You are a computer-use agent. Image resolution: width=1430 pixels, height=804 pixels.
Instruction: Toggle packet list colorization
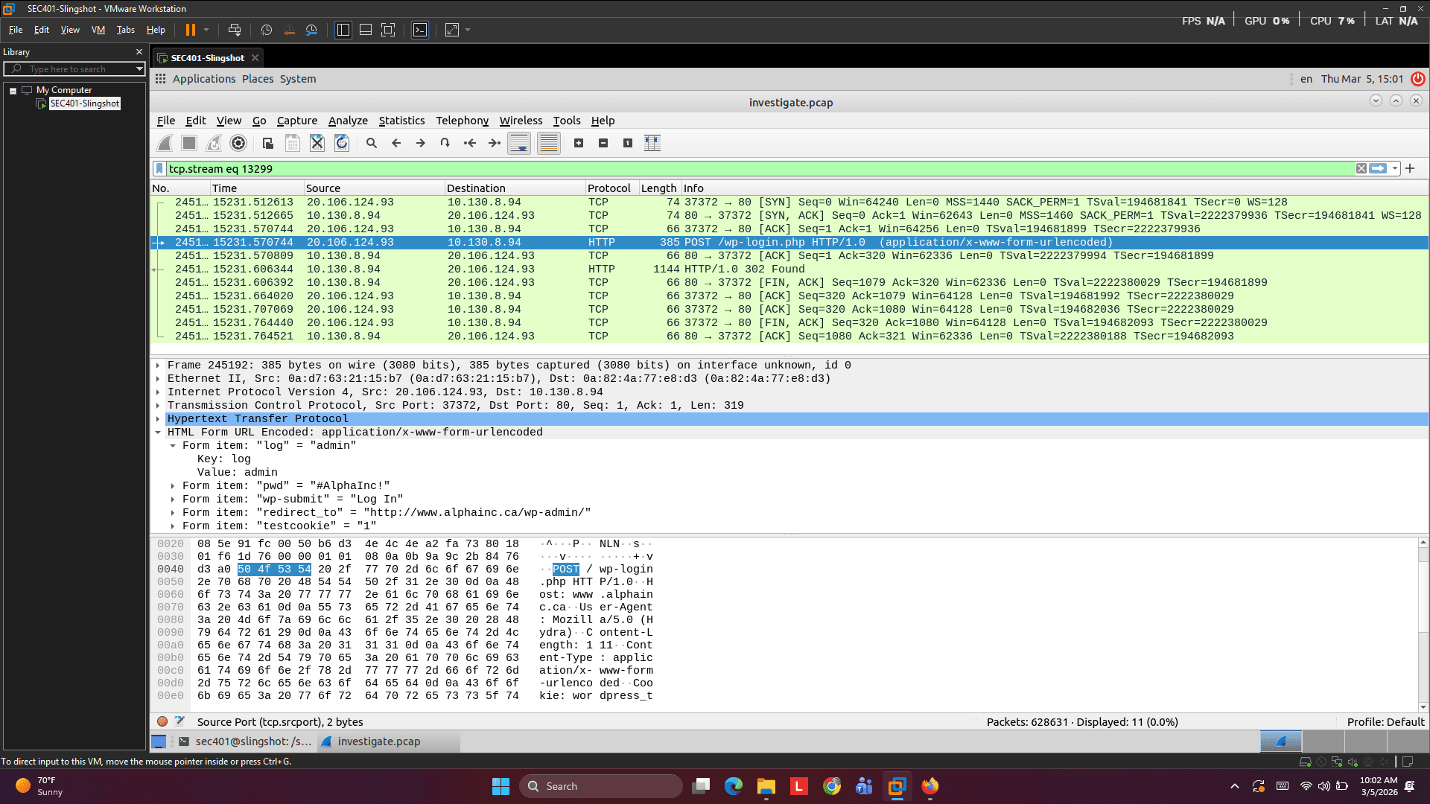pos(548,143)
